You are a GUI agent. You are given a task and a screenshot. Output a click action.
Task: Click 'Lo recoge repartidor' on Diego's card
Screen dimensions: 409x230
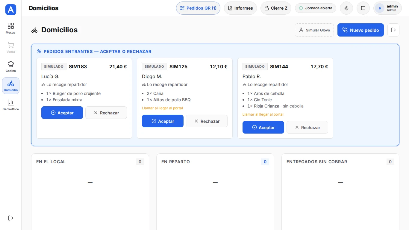(165, 84)
